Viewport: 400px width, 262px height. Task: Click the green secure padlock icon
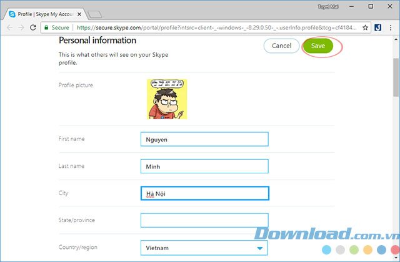[x=46, y=27]
